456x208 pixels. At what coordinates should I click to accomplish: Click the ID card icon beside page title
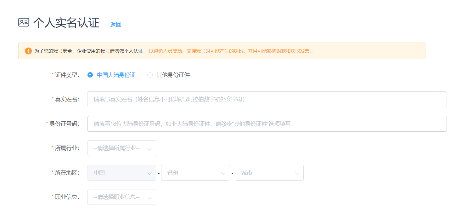click(24, 22)
